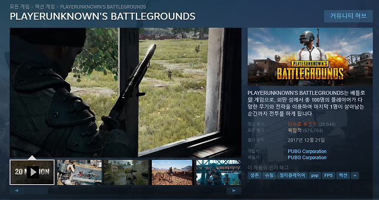Open the 대체로 부정적 recent reviews link
This screenshot has height=200, width=379.
[302, 124]
